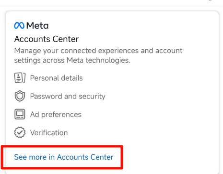Click the word 'technologies.' in the description
Screen dimensions: 223x174
108,61
